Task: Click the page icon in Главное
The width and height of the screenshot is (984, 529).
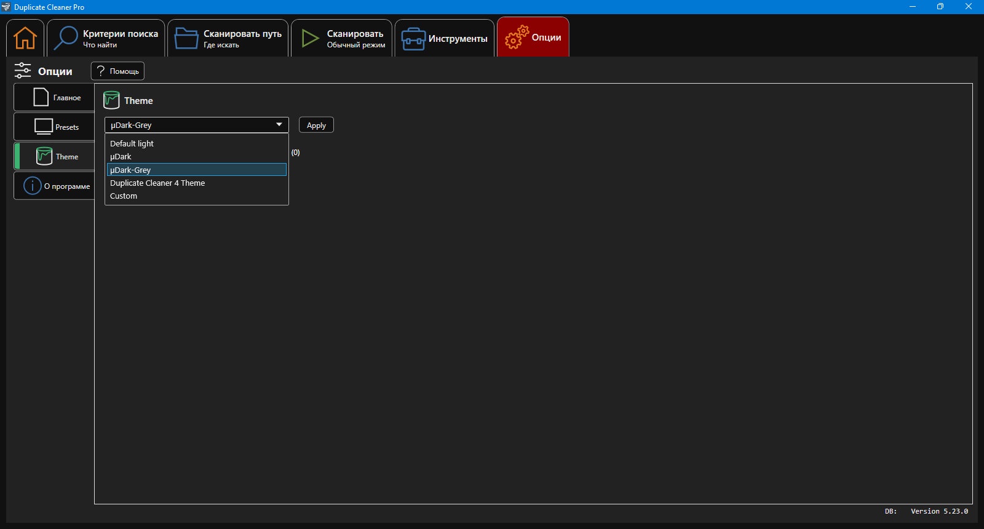Action: [41, 97]
